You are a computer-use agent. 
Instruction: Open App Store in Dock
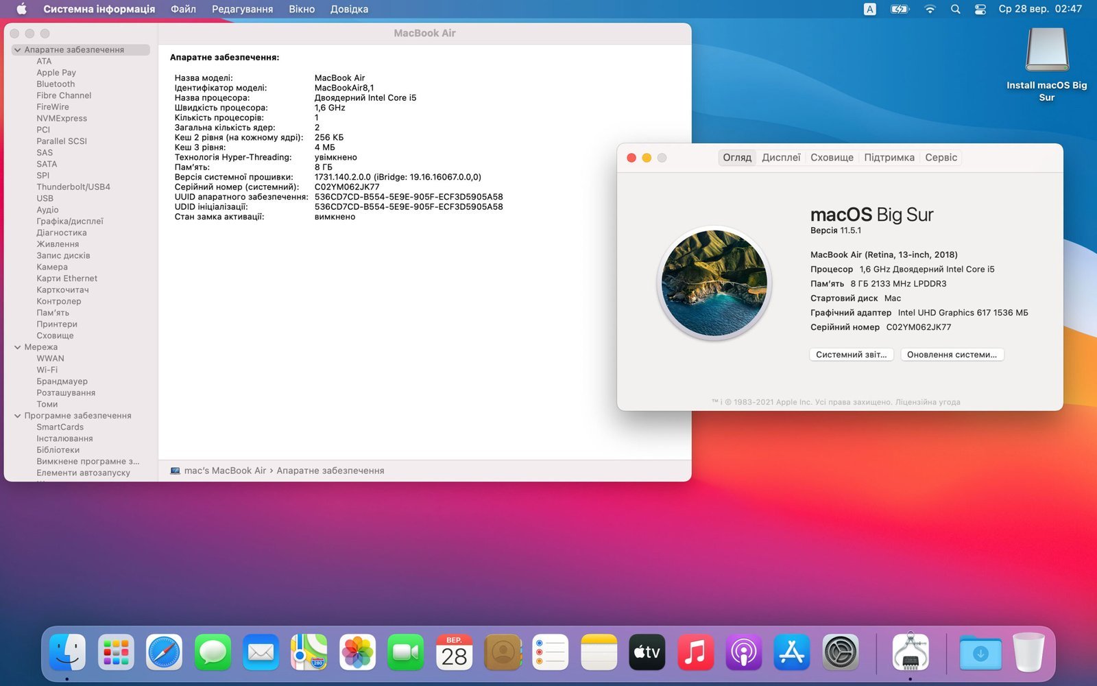point(792,652)
